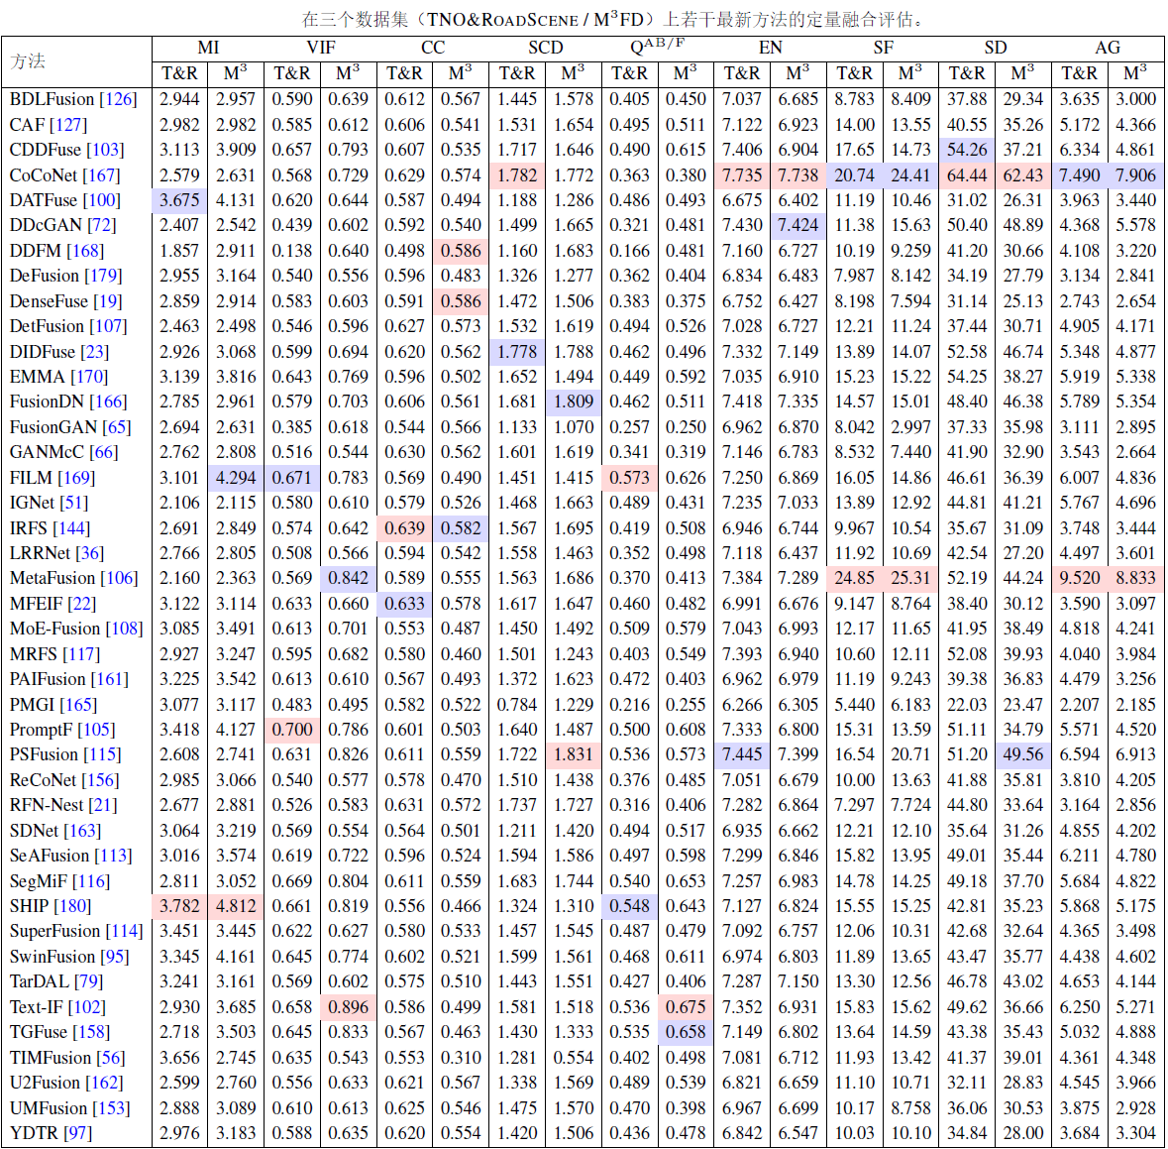The height and width of the screenshot is (1149, 1168).
Task: Click the CoCoNet reference link [167]
Action: pos(101,175)
